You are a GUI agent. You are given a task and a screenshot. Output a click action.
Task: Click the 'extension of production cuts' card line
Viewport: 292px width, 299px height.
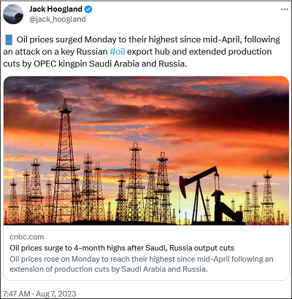pyautogui.click(x=109, y=269)
